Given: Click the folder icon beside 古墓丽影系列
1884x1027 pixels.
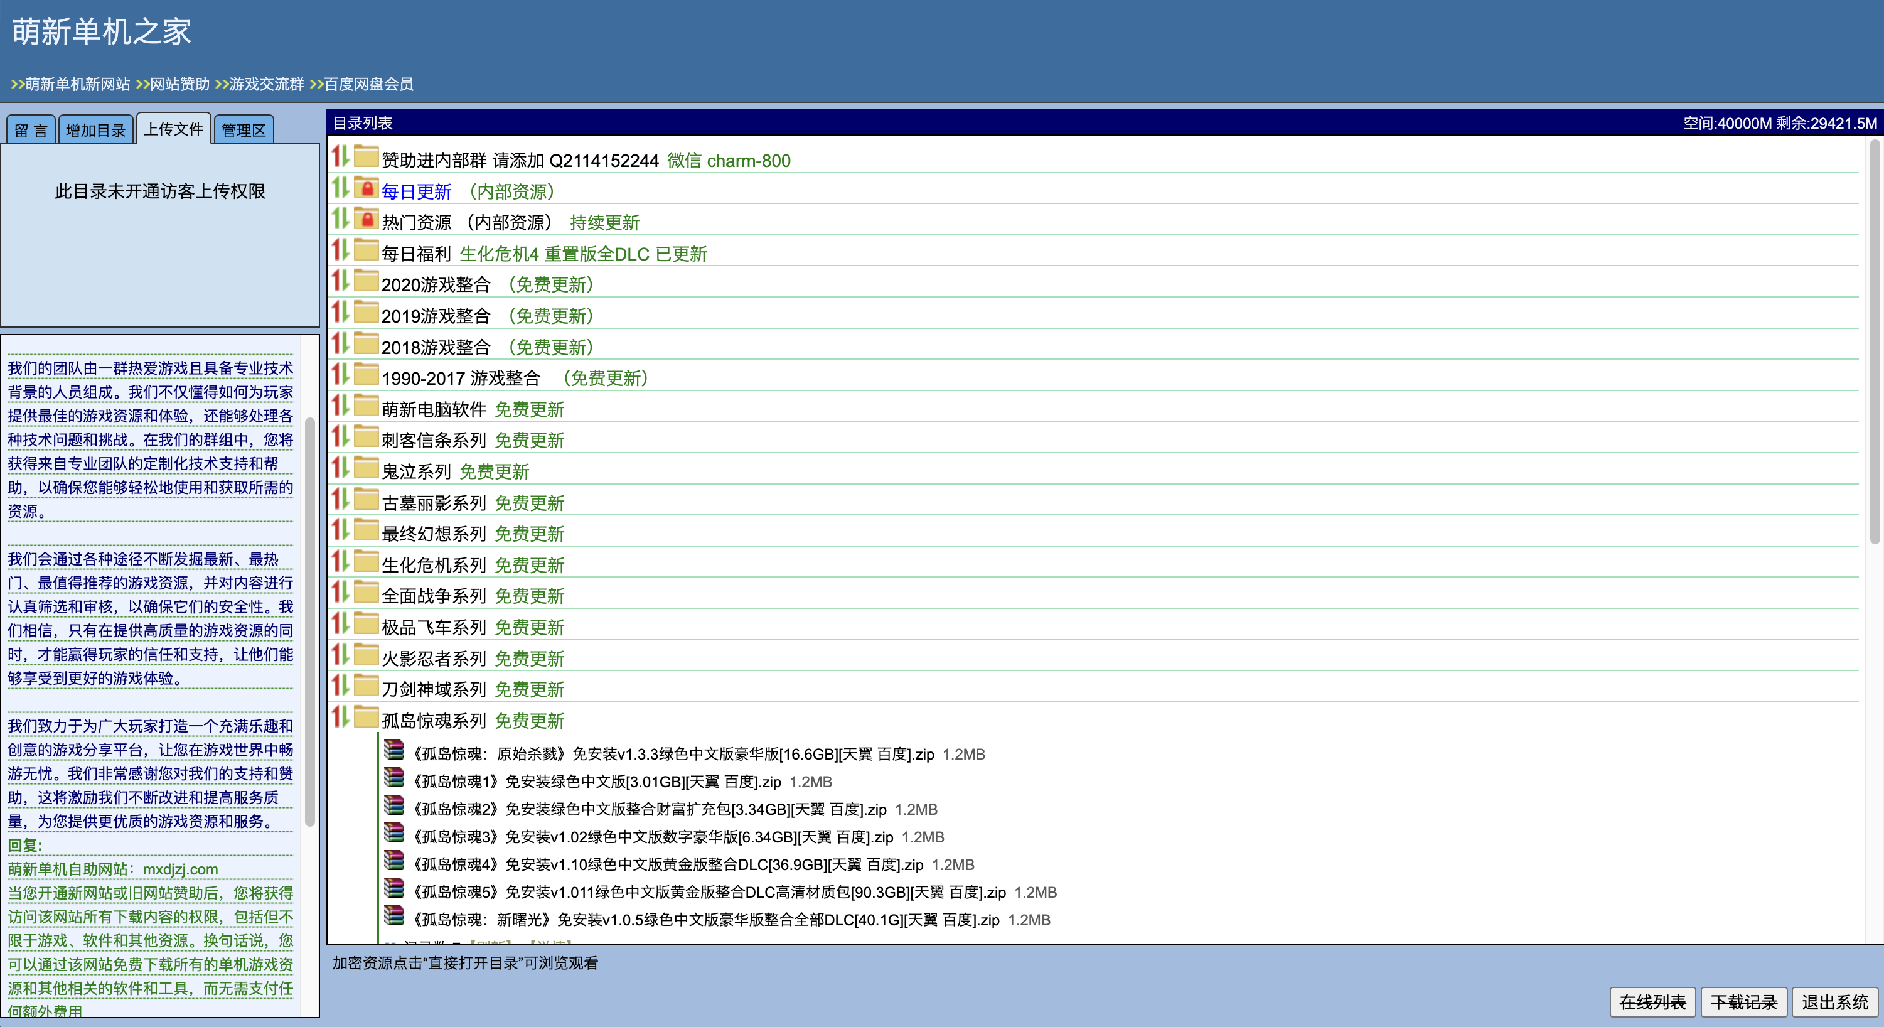Looking at the screenshot, I should tap(366, 500).
